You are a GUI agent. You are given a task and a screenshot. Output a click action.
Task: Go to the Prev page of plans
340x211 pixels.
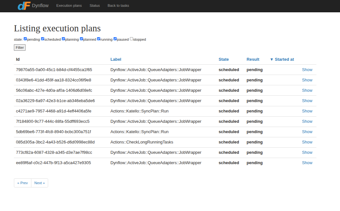[23, 183]
